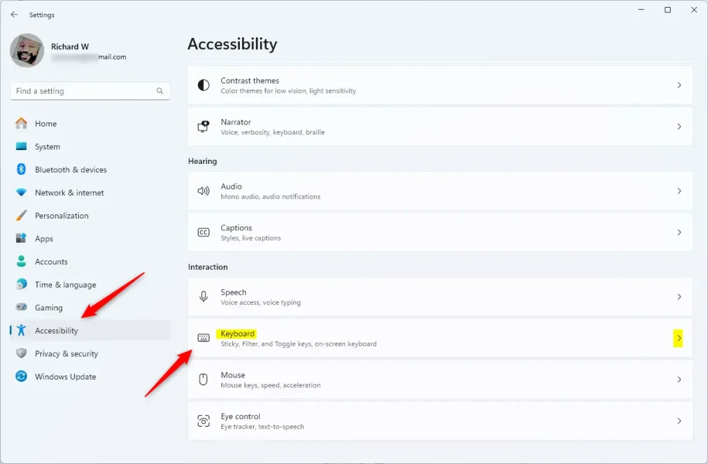Click the Captions CC icon
Viewport: 708px width, 464px height.
[x=203, y=232]
